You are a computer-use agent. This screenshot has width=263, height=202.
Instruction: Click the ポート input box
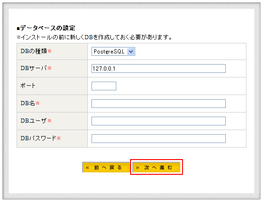[x=104, y=86]
